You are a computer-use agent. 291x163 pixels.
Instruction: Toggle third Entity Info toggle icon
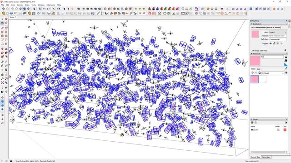pyautogui.click(x=278, y=43)
